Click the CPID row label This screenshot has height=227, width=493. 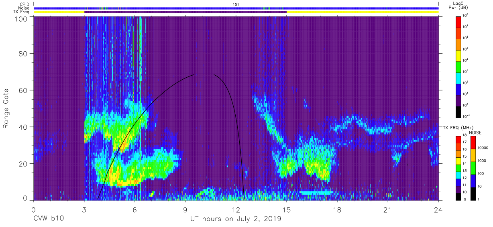click(x=24, y=4)
